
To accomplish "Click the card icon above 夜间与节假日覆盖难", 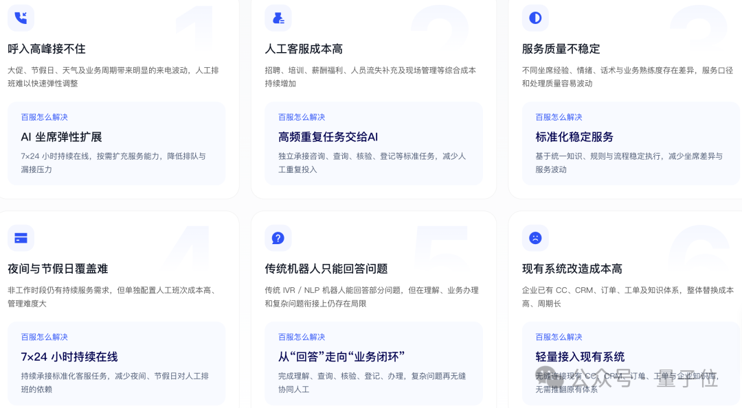I will (21, 238).
